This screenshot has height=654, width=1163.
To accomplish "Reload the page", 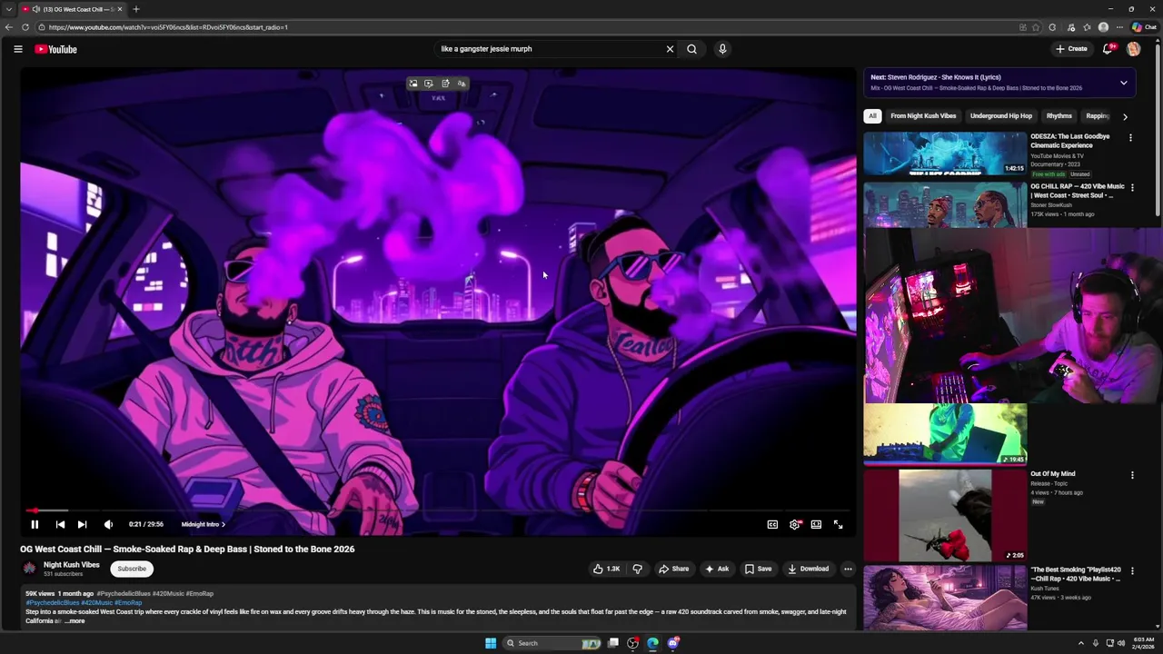I will [x=25, y=27].
